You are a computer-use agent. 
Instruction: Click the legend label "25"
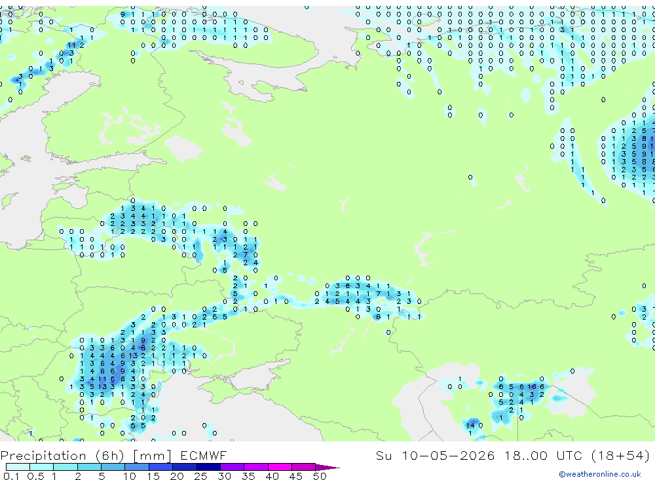(200, 476)
